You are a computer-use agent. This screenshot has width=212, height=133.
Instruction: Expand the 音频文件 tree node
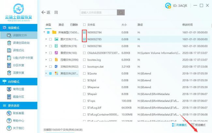pos(46,53)
